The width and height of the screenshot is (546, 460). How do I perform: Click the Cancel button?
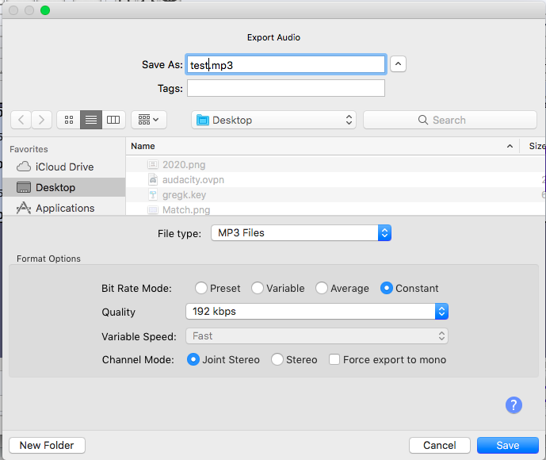[440, 446]
